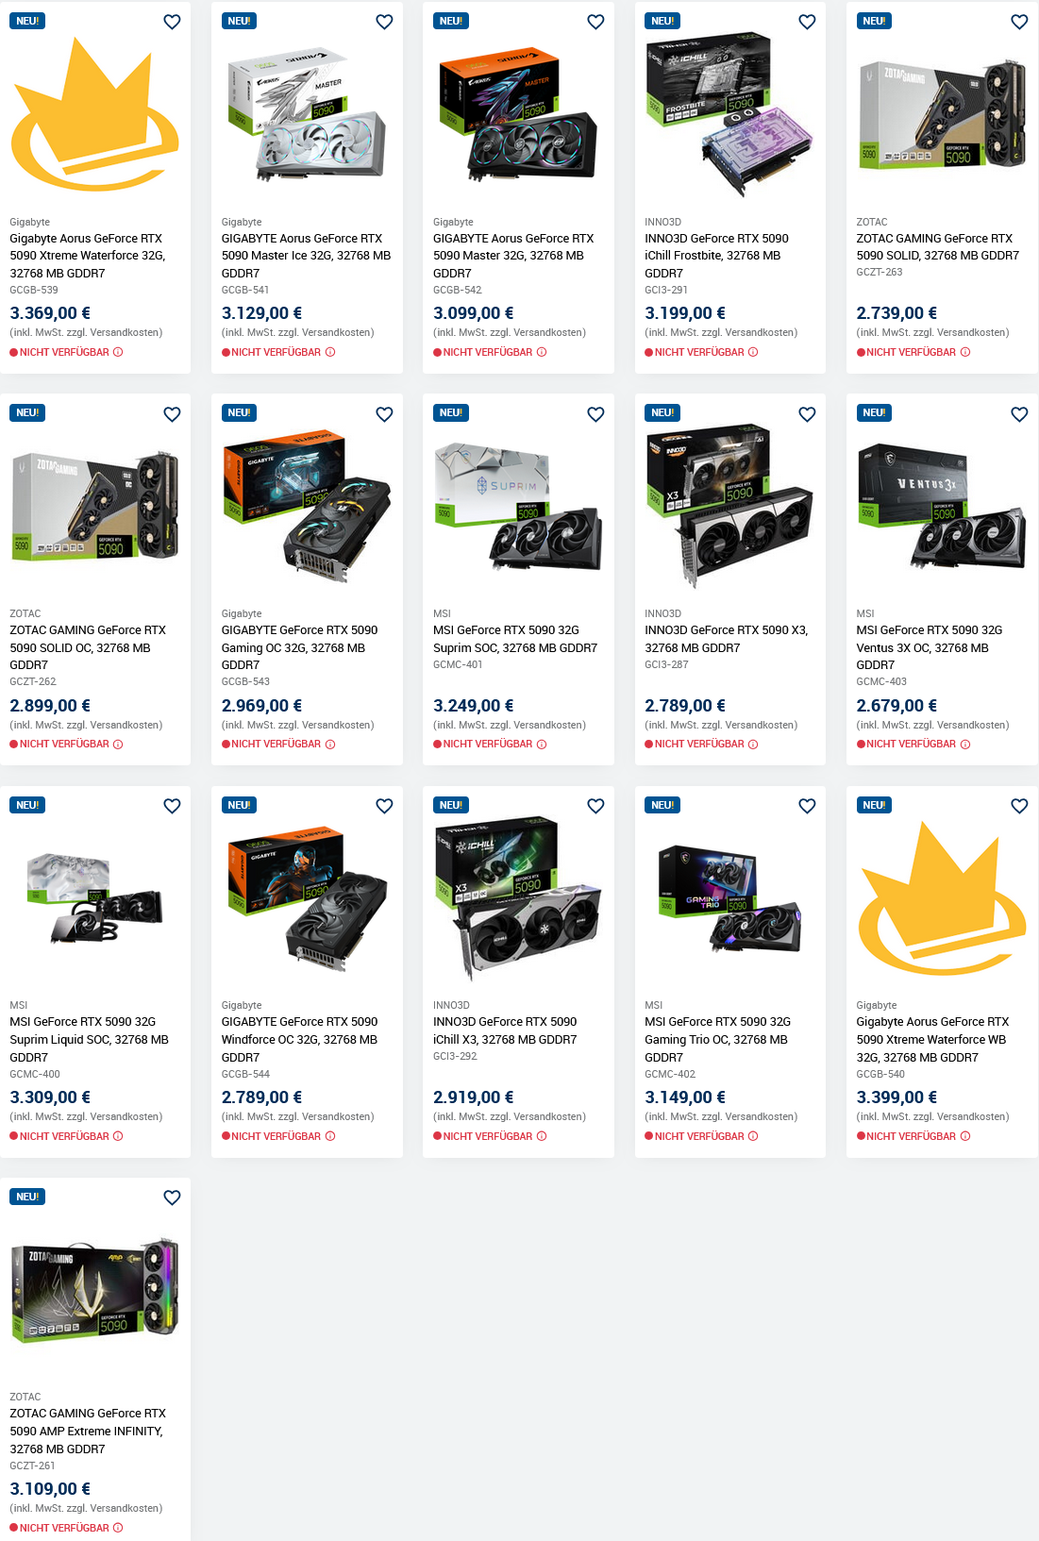Open MSI Suprim Liquid SOC product image
The image size is (1039, 1541).
(95, 899)
